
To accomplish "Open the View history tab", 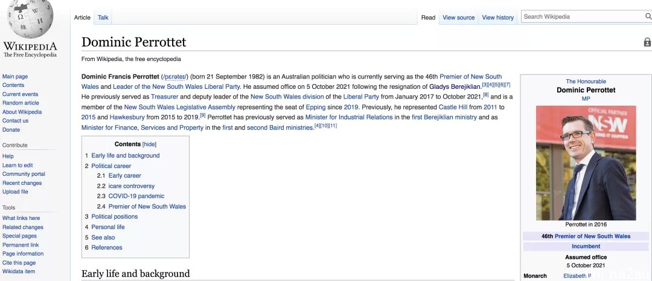I will pyautogui.click(x=497, y=18).
